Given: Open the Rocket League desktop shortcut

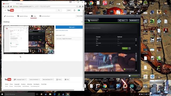Looking at the screenshot, I should (x=118, y=87).
